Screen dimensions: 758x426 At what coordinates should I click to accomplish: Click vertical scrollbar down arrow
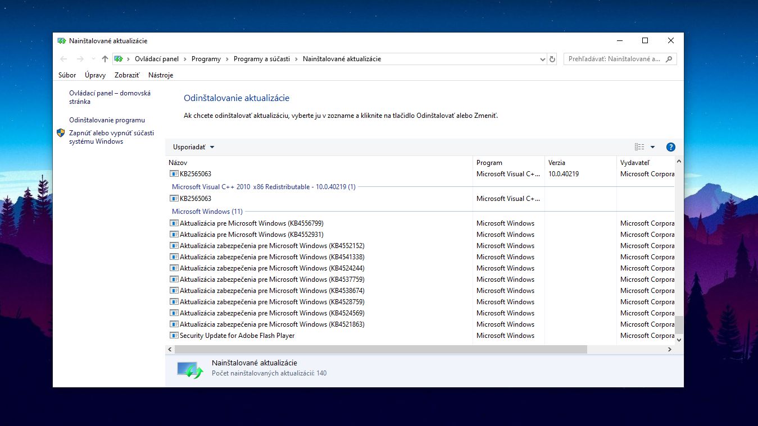679,340
